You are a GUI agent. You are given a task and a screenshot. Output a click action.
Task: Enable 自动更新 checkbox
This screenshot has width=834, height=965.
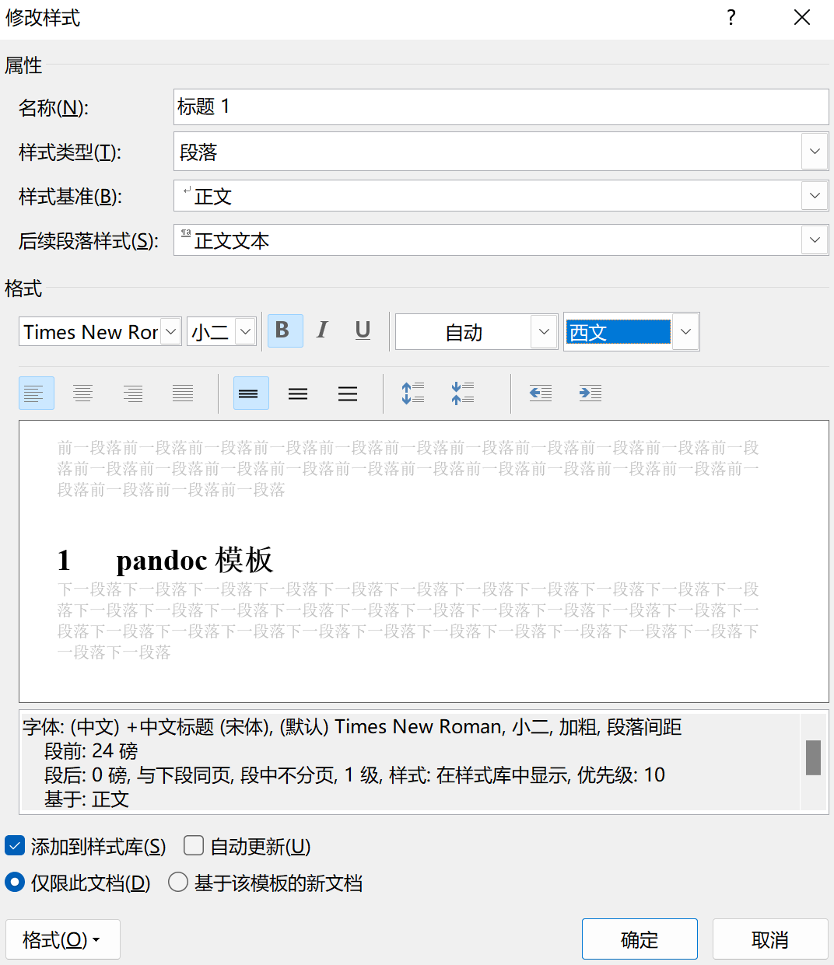click(x=194, y=846)
